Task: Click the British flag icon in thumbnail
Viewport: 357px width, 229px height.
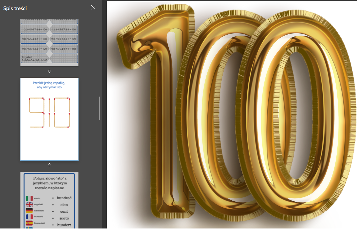Action: (x=29, y=204)
